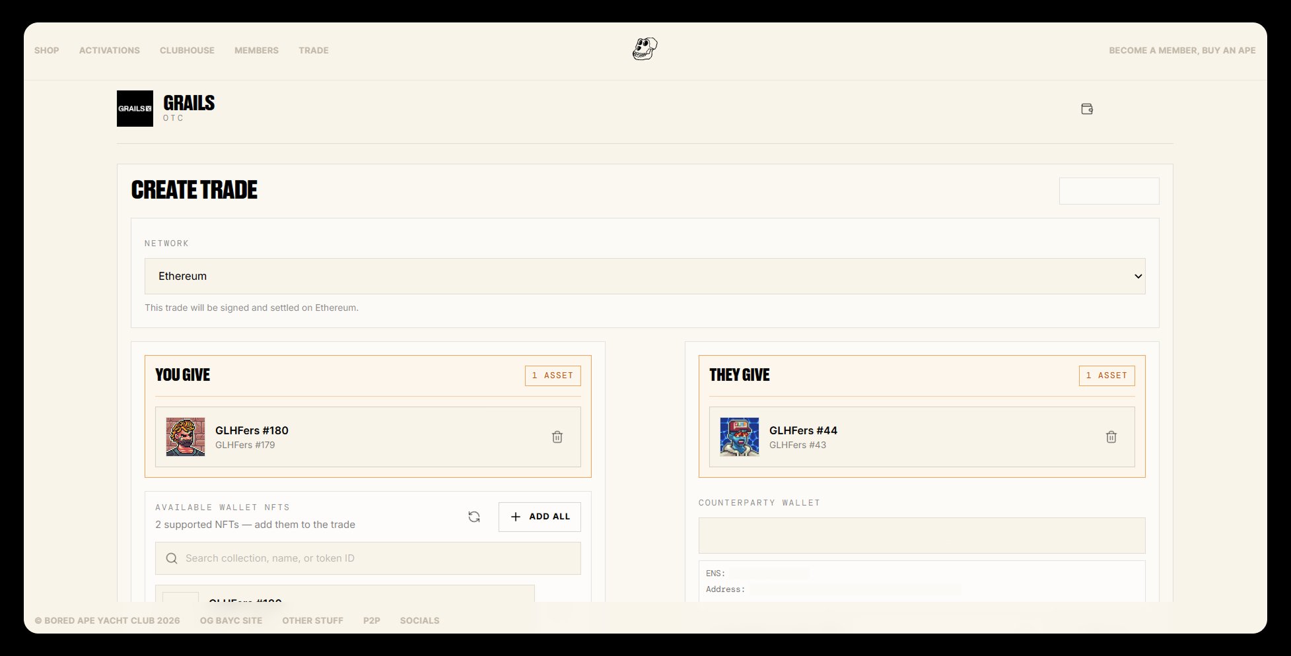1291x656 pixels.
Task: Click the 1 Asset badge in You Give
Action: [553, 376]
